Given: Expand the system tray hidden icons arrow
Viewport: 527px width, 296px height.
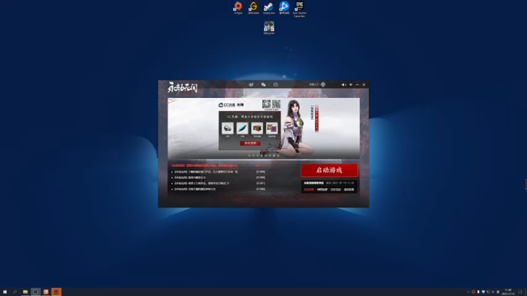Looking at the screenshot, I should pyautogui.click(x=468, y=292).
